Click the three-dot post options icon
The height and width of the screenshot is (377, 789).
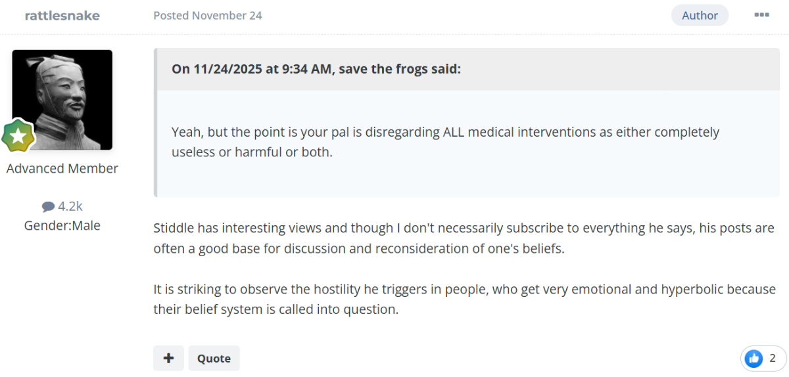(x=761, y=15)
